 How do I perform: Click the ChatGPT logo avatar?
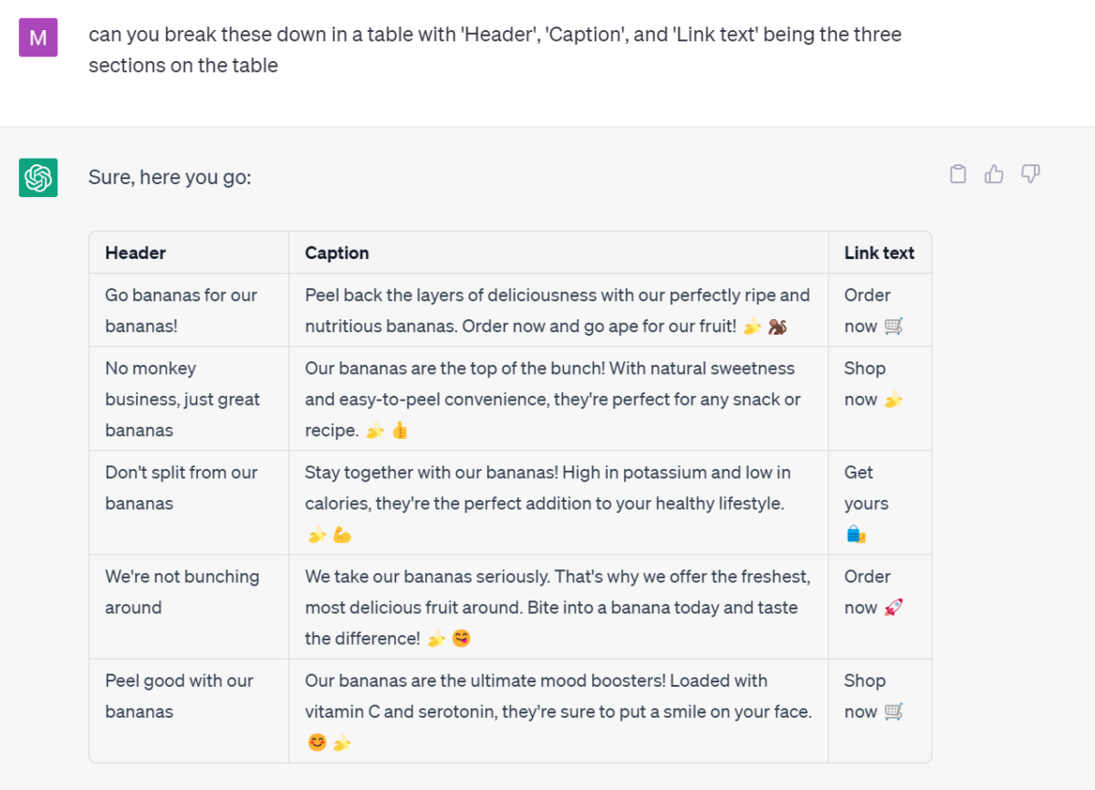(x=38, y=177)
